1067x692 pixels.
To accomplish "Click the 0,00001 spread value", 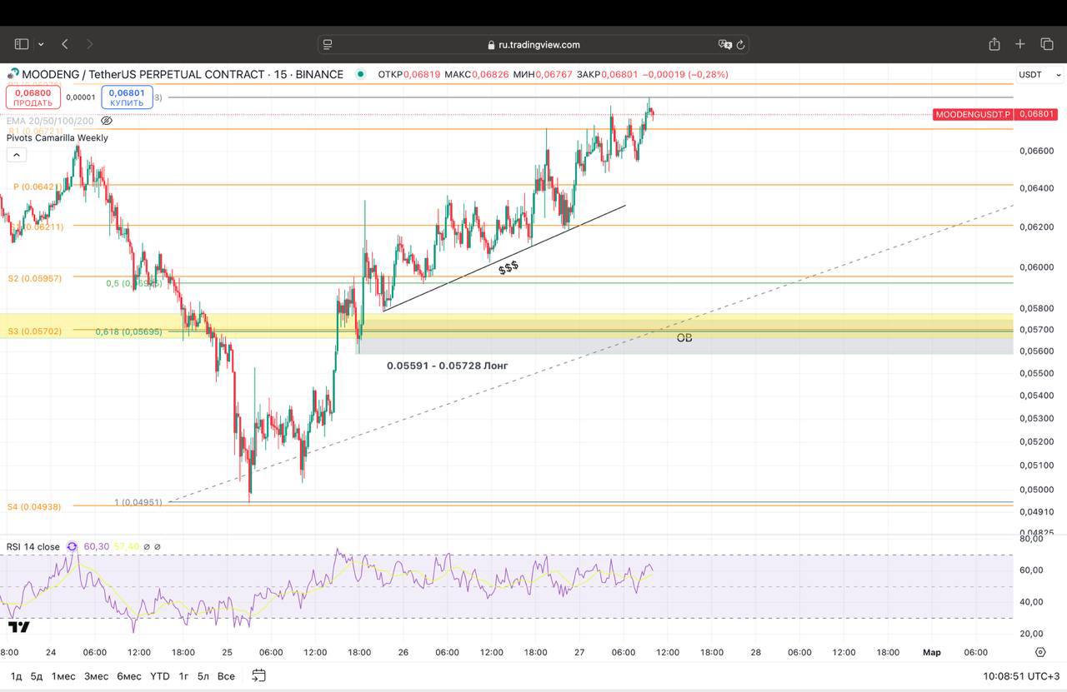I will pos(81,97).
